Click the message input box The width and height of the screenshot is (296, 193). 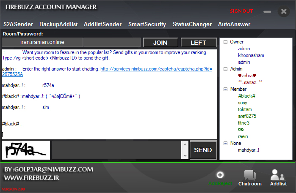coord(117,150)
